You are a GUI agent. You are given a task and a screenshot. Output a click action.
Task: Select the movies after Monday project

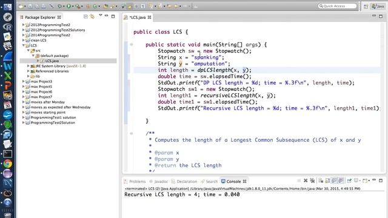(47, 102)
